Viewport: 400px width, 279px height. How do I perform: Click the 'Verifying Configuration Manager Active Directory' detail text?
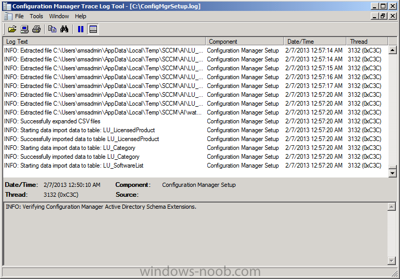point(101,207)
